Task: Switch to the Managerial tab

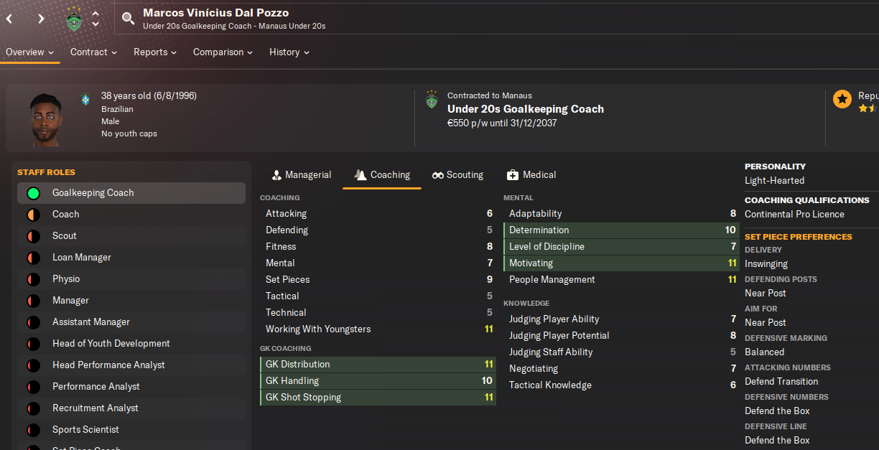Action: [x=302, y=175]
